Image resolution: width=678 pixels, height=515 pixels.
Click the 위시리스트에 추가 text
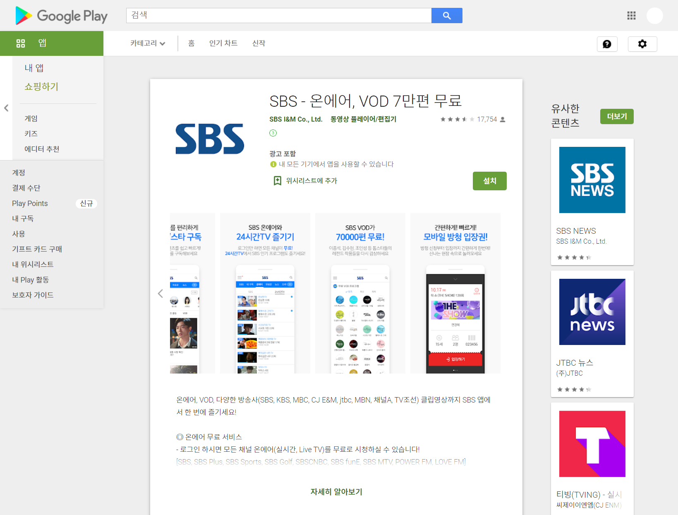point(311,181)
